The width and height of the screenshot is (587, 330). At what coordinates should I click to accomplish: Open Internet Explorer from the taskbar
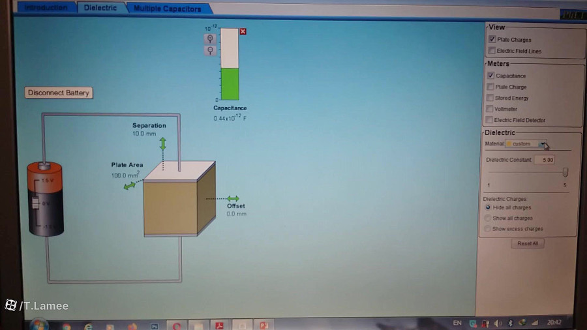pos(88,327)
